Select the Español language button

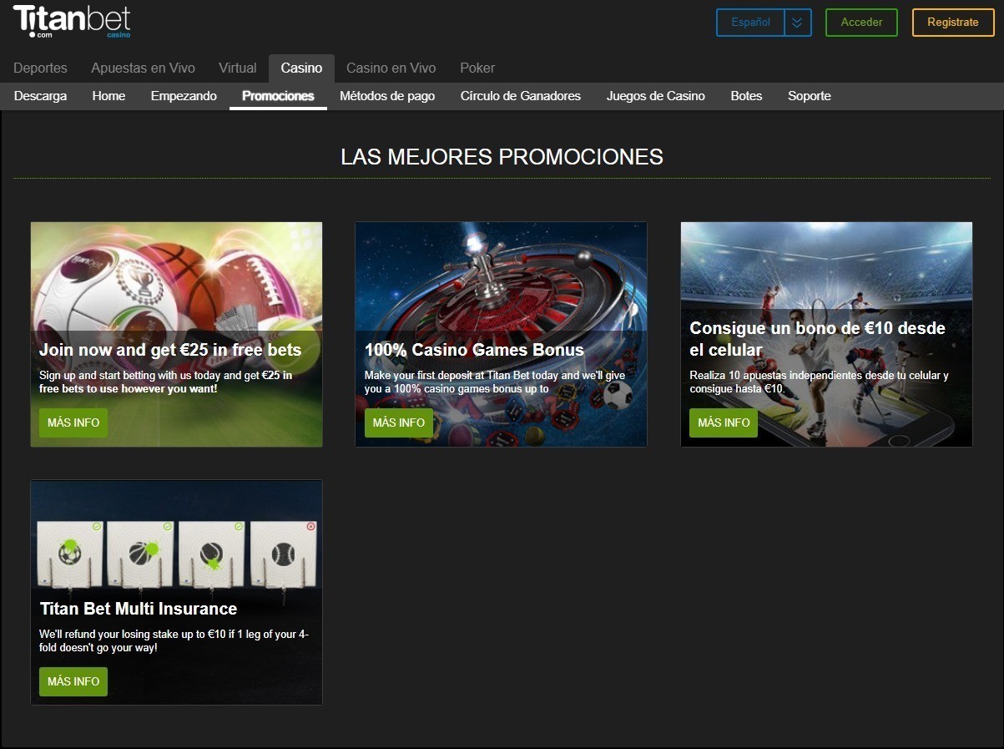[750, 23]
